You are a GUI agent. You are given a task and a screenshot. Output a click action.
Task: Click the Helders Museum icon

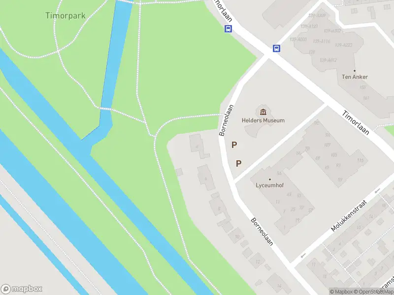tap(263, 112)
